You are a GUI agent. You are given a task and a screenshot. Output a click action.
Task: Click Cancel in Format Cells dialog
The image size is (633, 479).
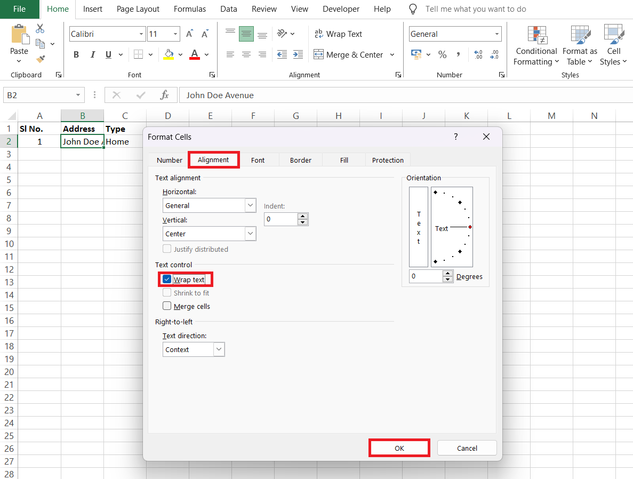467,448
